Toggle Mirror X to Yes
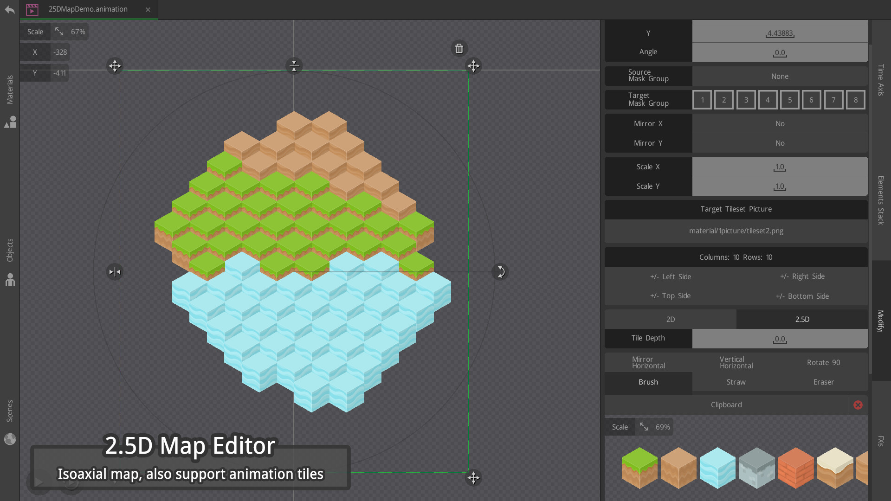 (780, 123)
